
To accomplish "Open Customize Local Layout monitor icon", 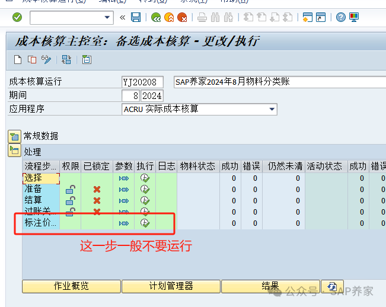I will point(354,17).
